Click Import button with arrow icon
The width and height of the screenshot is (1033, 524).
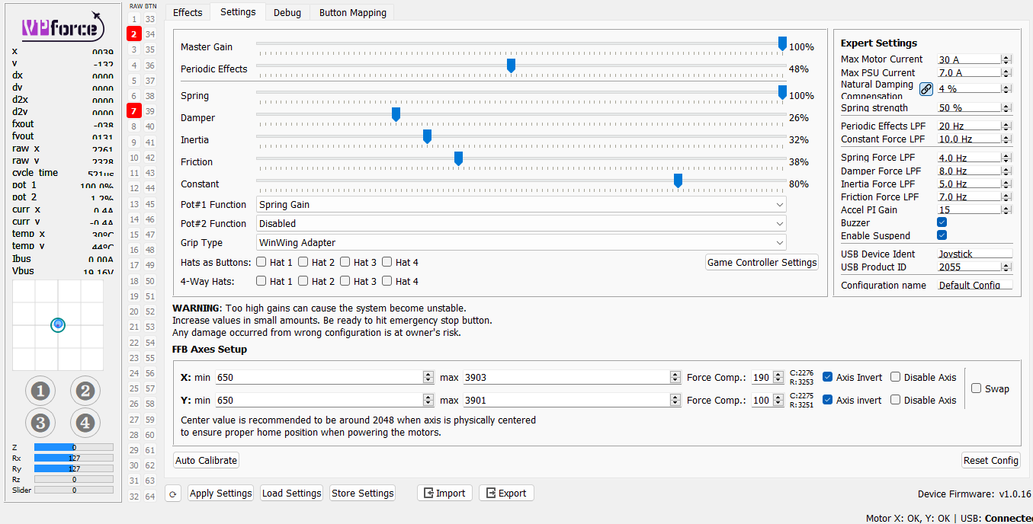click(445, 494)
